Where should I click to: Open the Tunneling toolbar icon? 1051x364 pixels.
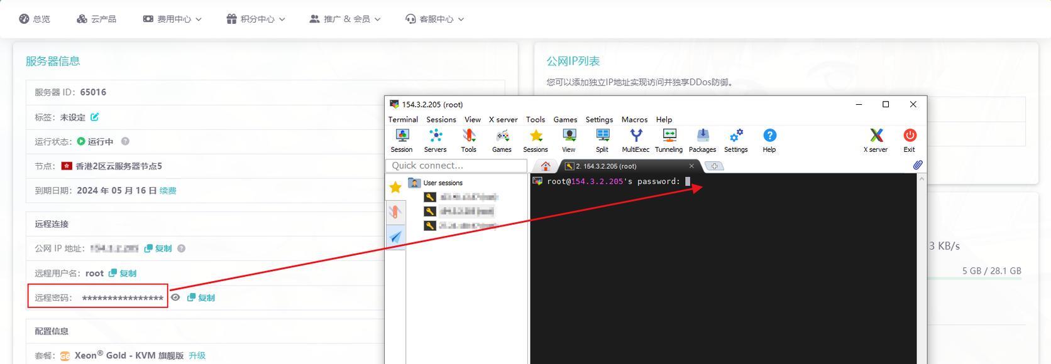(x=669, y=141)
